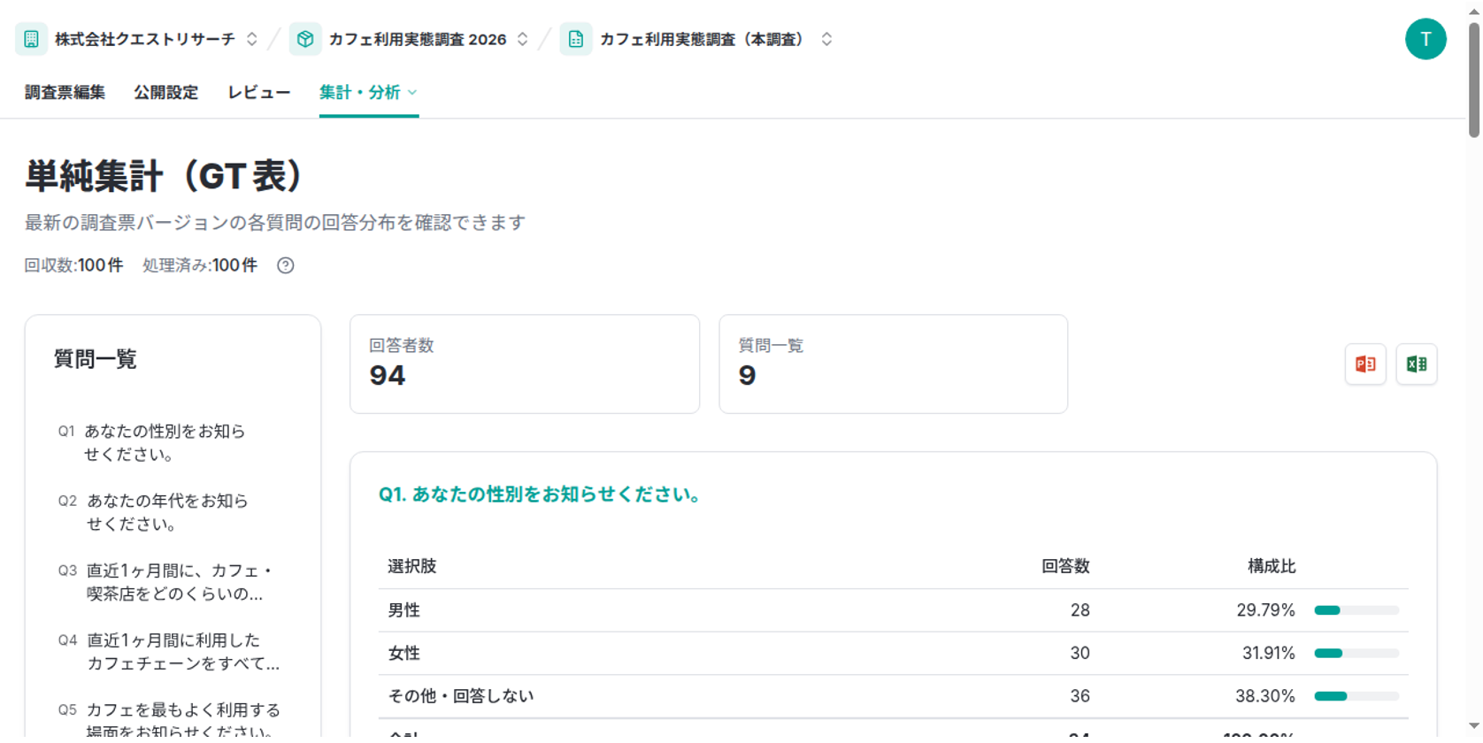This screenshot has height=743, width=1483.
Task: Expand the 株式会社クエストリサーチ organization switcher
Action: 252,39
